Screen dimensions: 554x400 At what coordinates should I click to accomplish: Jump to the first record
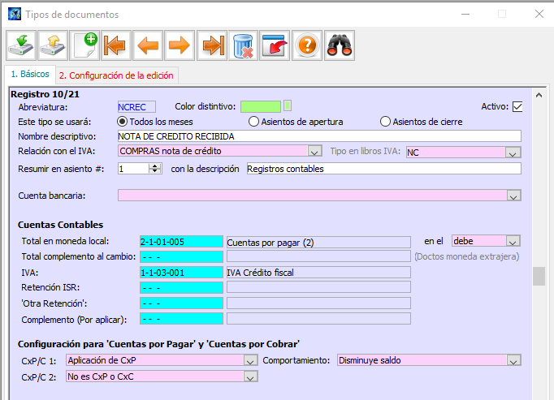point(116,45)
